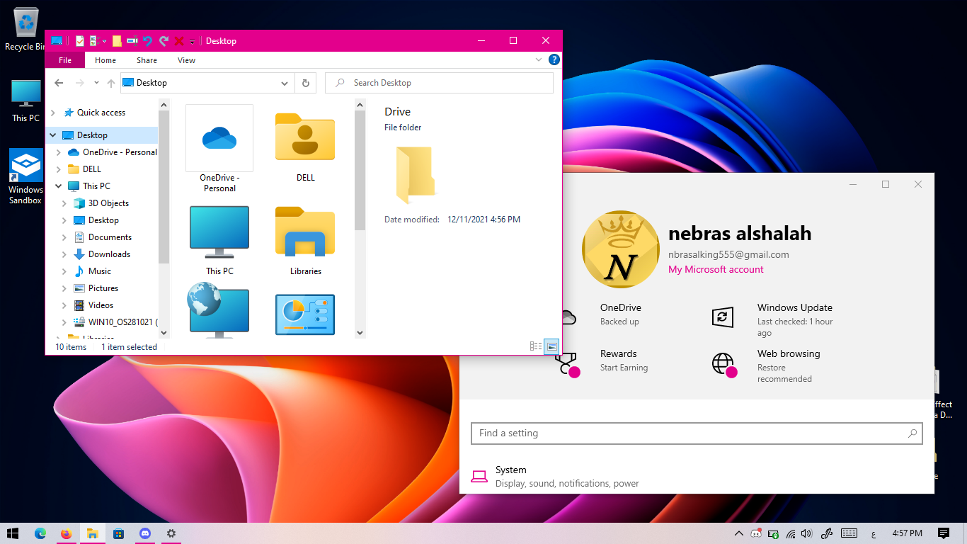The width and height of the screenshot is (967, 544).
Task: Switch to details view using status bar icon
Action: point(536,346)
